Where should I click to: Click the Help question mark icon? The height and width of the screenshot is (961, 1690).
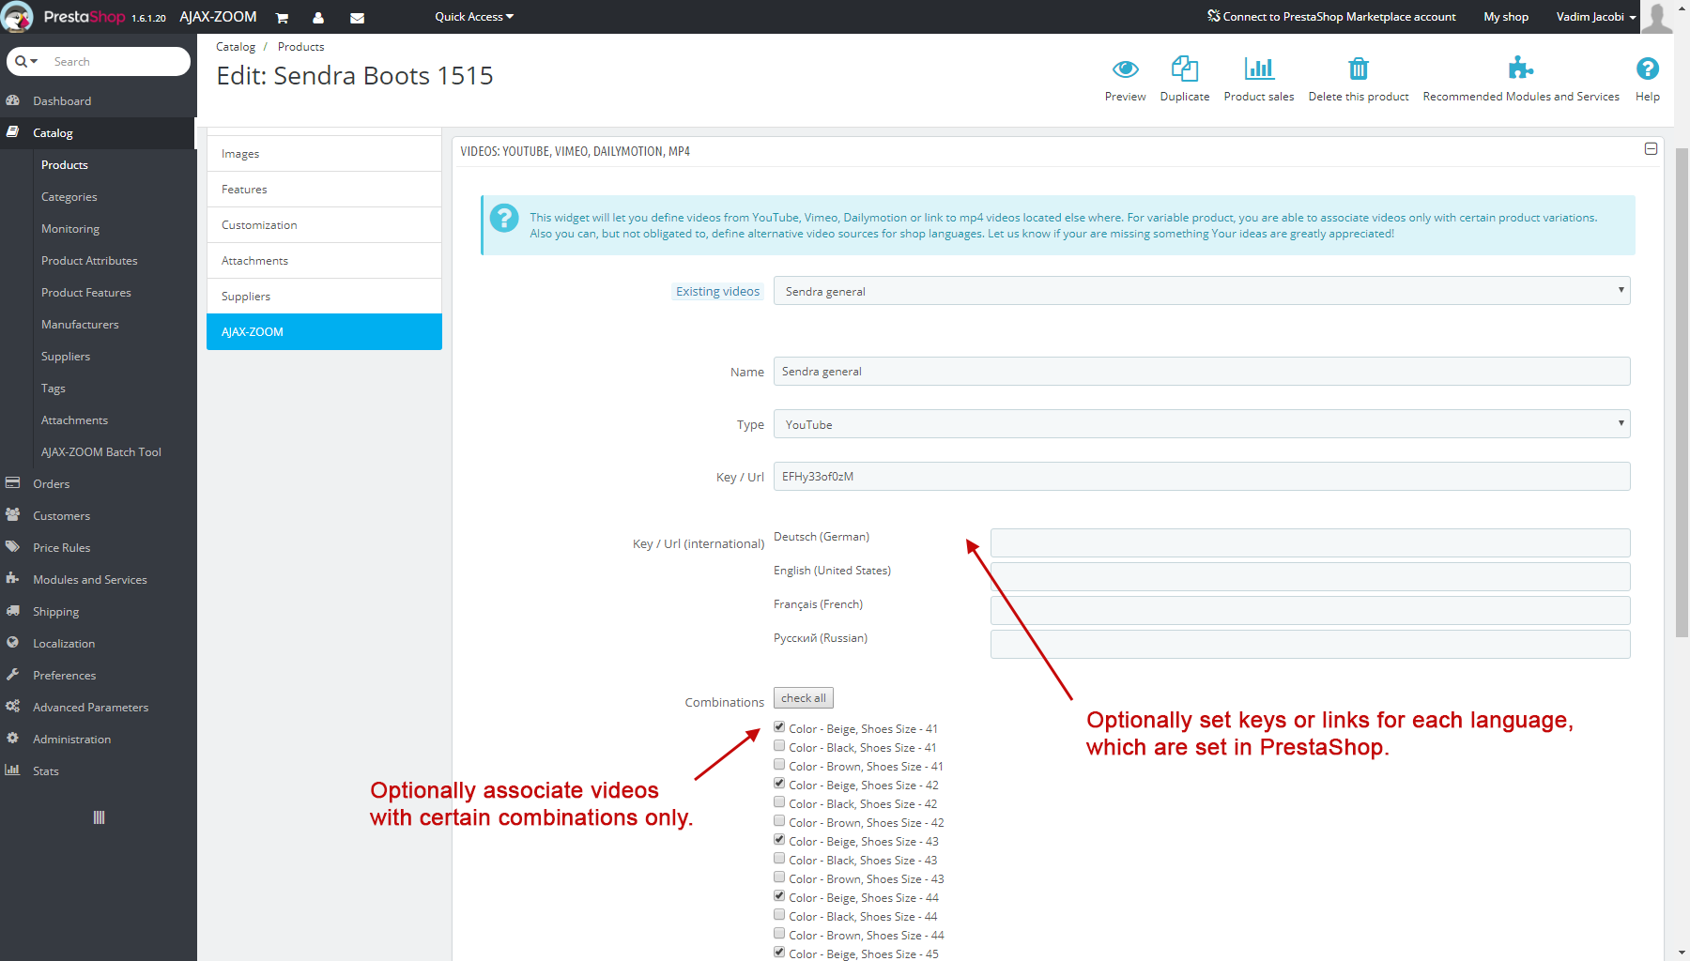[1647, 69]
